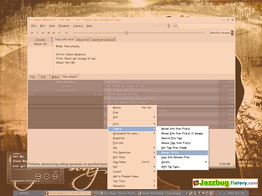
Task: Choose Copy Info Between Files
Action: click(182, 157)
